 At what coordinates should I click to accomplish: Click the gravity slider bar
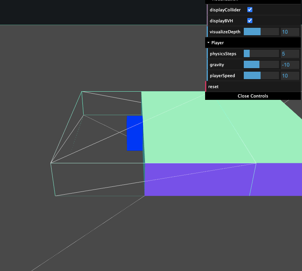tap(261, 65)
